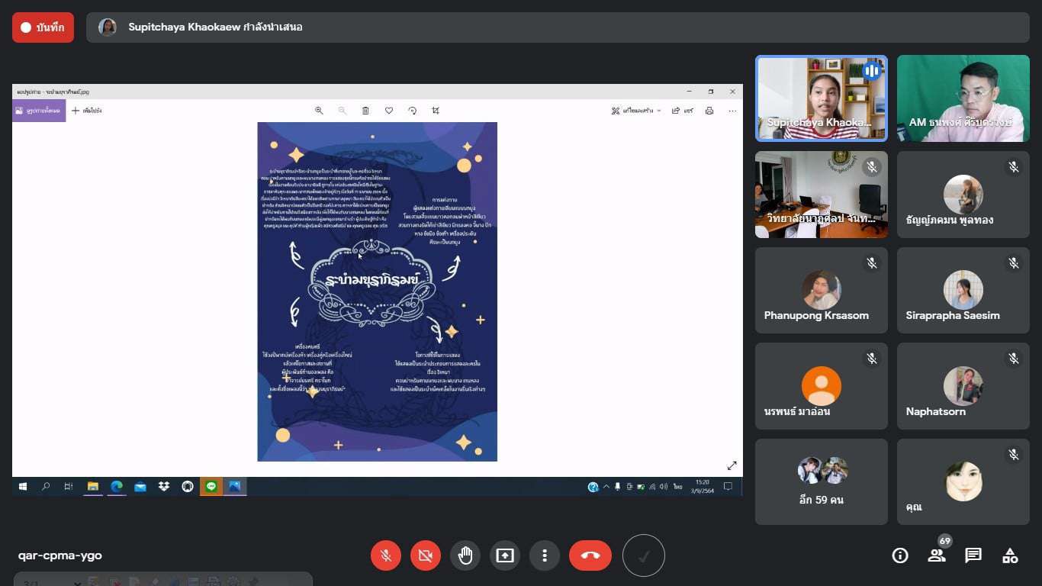
Task: Click the add to menu item in Photos
Action: pyautogui.click(x=86, y=111)
